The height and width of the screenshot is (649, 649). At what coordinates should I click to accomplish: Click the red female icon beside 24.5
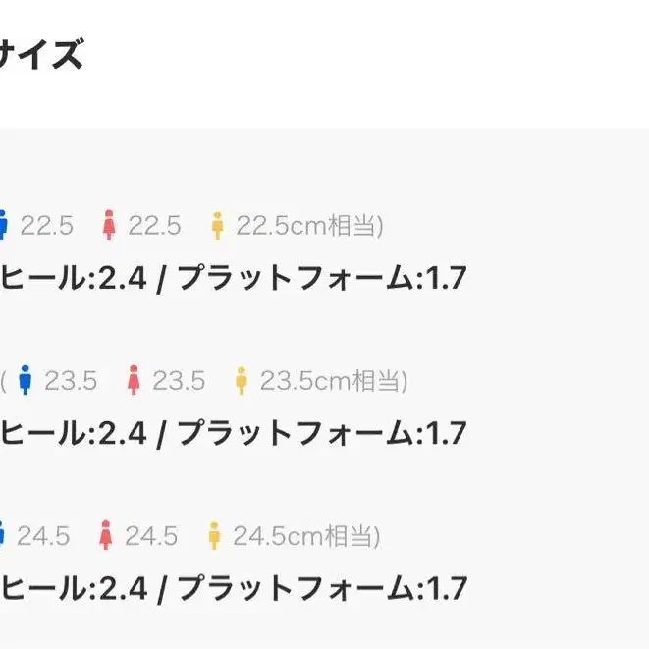(105, 535)
